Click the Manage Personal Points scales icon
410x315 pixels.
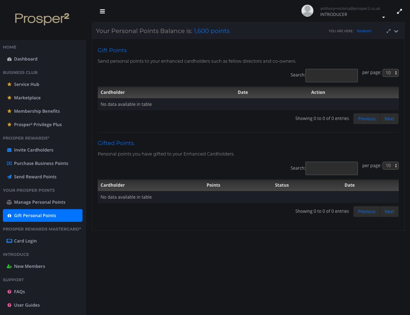tap(9, 202)
